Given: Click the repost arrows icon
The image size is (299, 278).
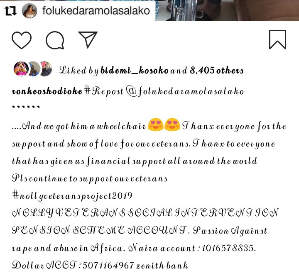Looking at the screenshot, I should click(x=10, y=11).
